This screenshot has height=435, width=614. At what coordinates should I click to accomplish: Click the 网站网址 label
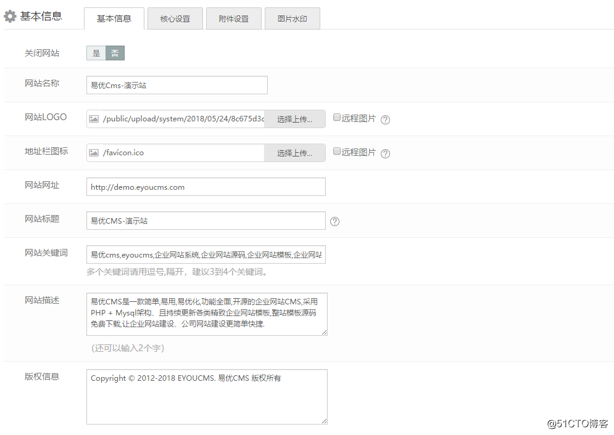(x=42, y=185)
